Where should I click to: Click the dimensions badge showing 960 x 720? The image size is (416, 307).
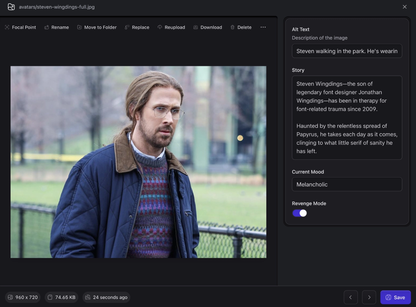pos(22,297)
